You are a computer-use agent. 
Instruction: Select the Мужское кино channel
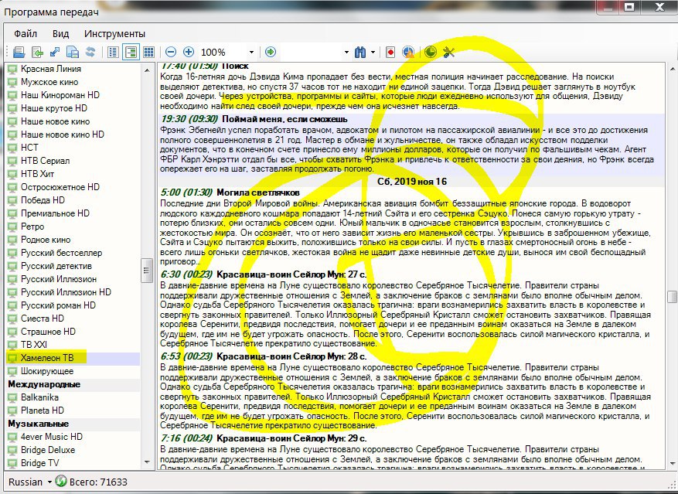[49, 82]
